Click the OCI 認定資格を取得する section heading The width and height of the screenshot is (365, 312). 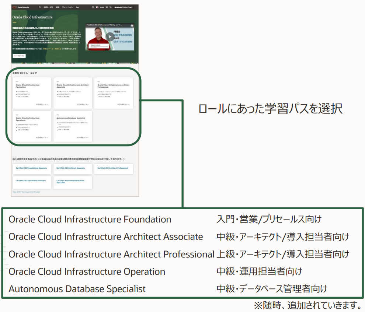pyautogui.click(x=69, y=159)
